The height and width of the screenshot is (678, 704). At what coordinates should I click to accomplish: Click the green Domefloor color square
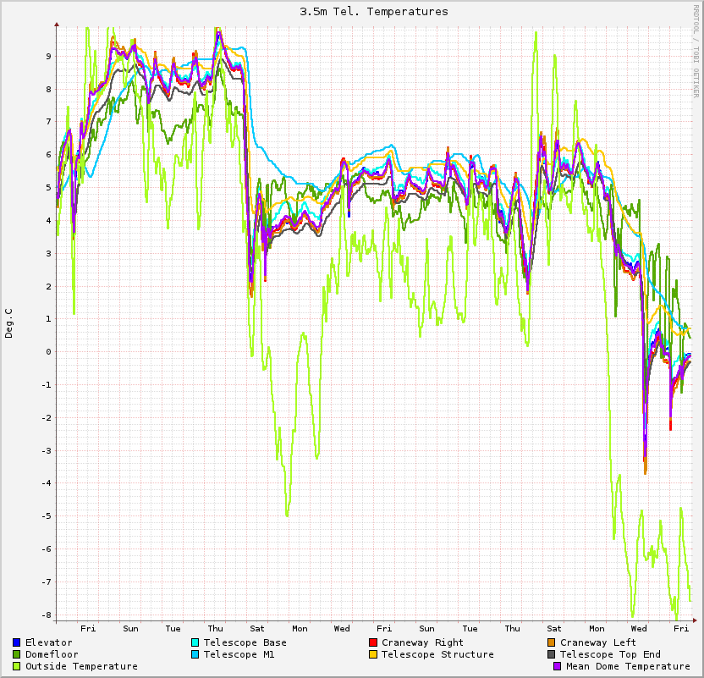click(x=17, y=654)
